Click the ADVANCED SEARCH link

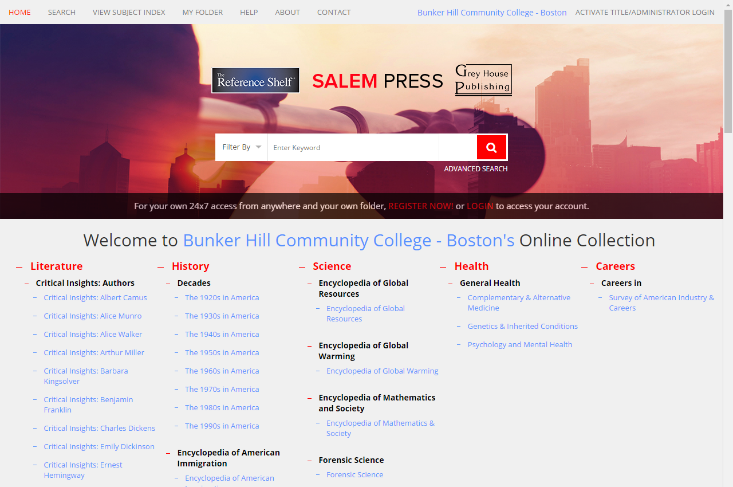(x=476, y=169)
